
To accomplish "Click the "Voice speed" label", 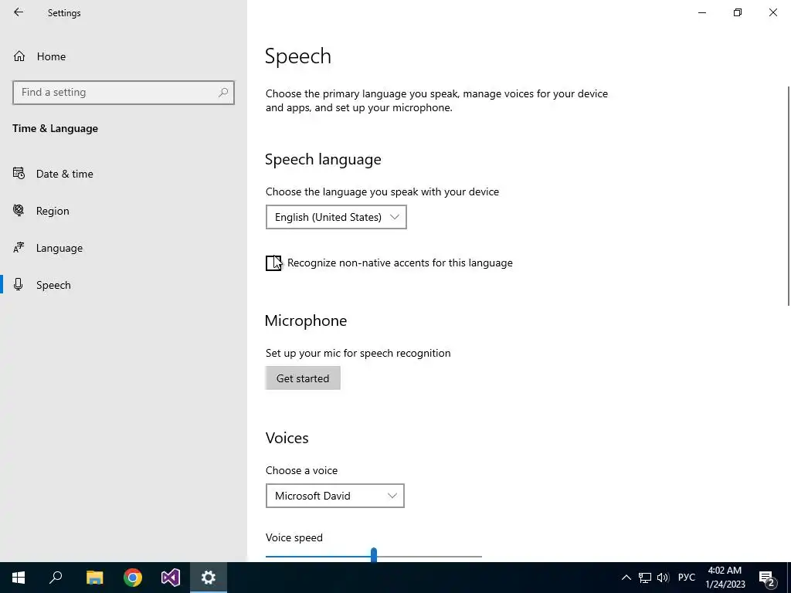I will (x=294, y=537).
